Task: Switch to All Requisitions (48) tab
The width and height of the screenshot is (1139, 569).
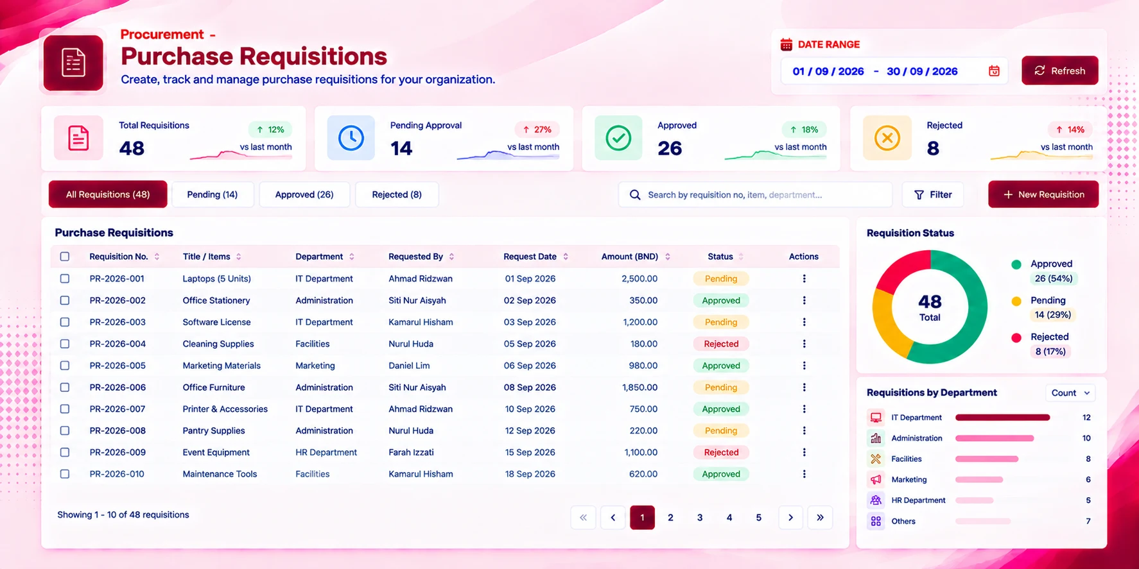Action: [108, 194]
